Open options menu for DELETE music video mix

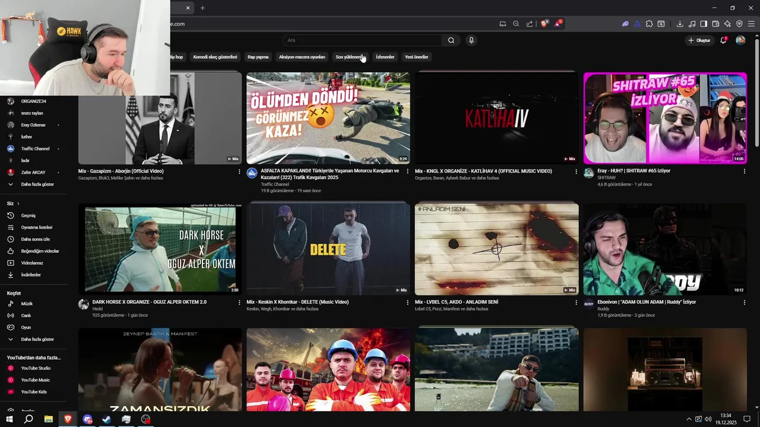pyautogui.click(x=407, y=302)
